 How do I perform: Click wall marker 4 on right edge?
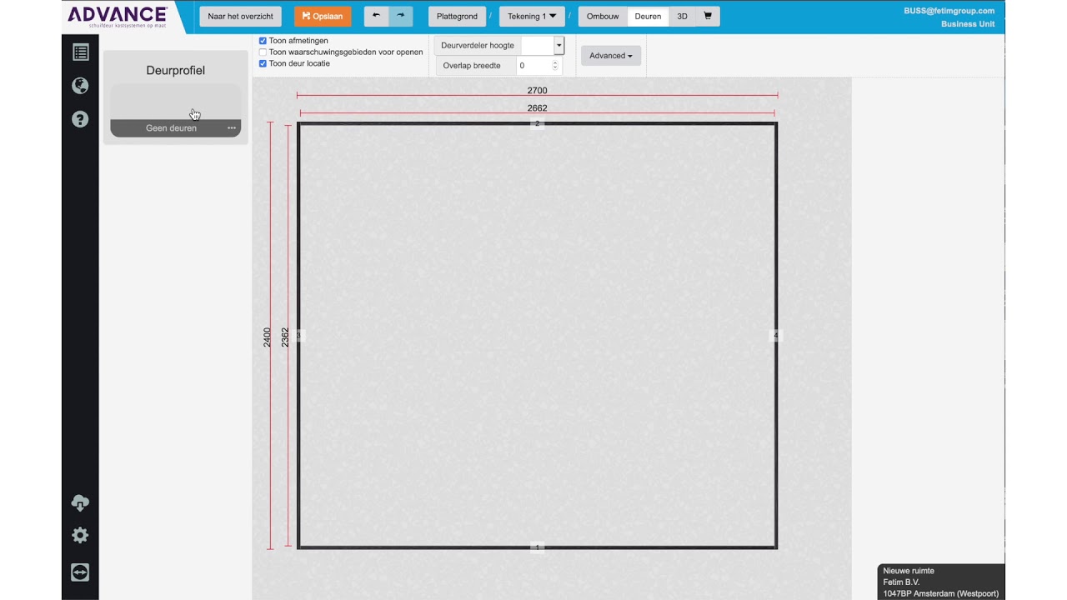(x=776, y=335)
